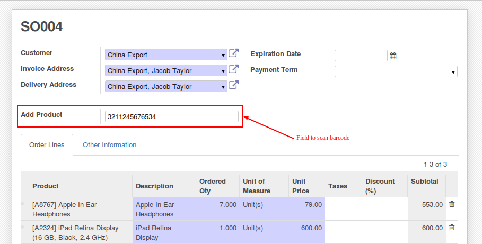The width and height of the screenshot is (482, 244).
Task: Delete the iPad Retina Display order line
Action: (452, 228)
